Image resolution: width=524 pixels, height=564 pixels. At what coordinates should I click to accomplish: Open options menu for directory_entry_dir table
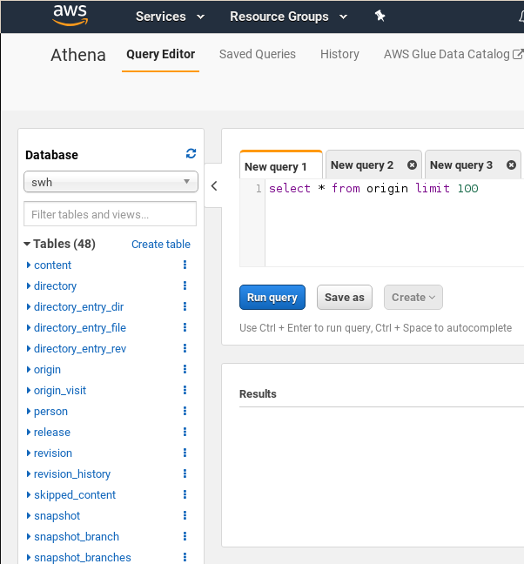(185, 306)
